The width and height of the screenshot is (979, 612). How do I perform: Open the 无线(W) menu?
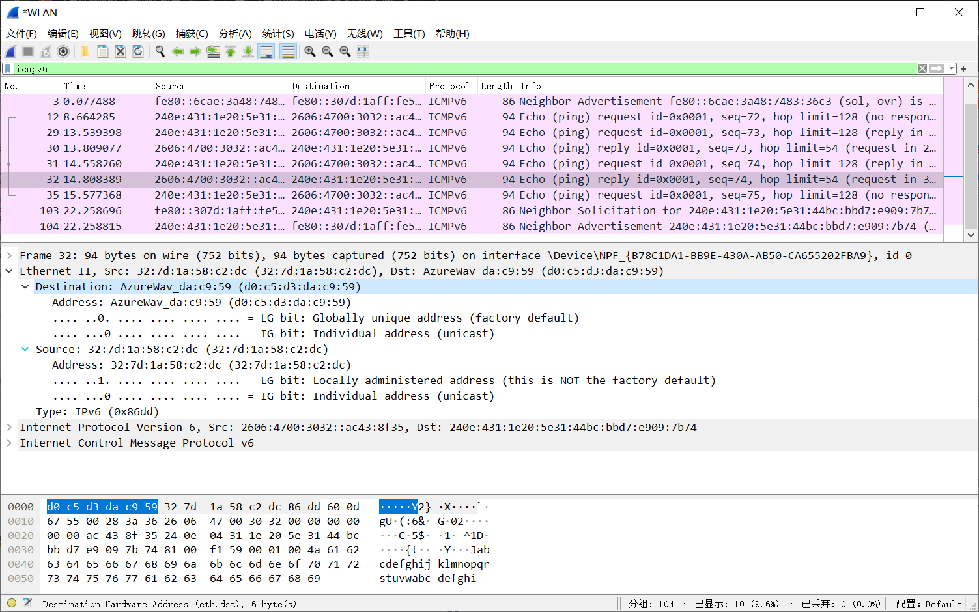coord(365,34)
